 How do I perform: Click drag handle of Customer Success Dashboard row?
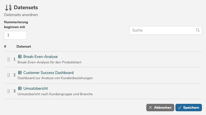(x=9, y=75)
